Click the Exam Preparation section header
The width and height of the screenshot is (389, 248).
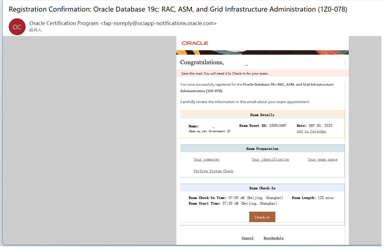[262, 149]
